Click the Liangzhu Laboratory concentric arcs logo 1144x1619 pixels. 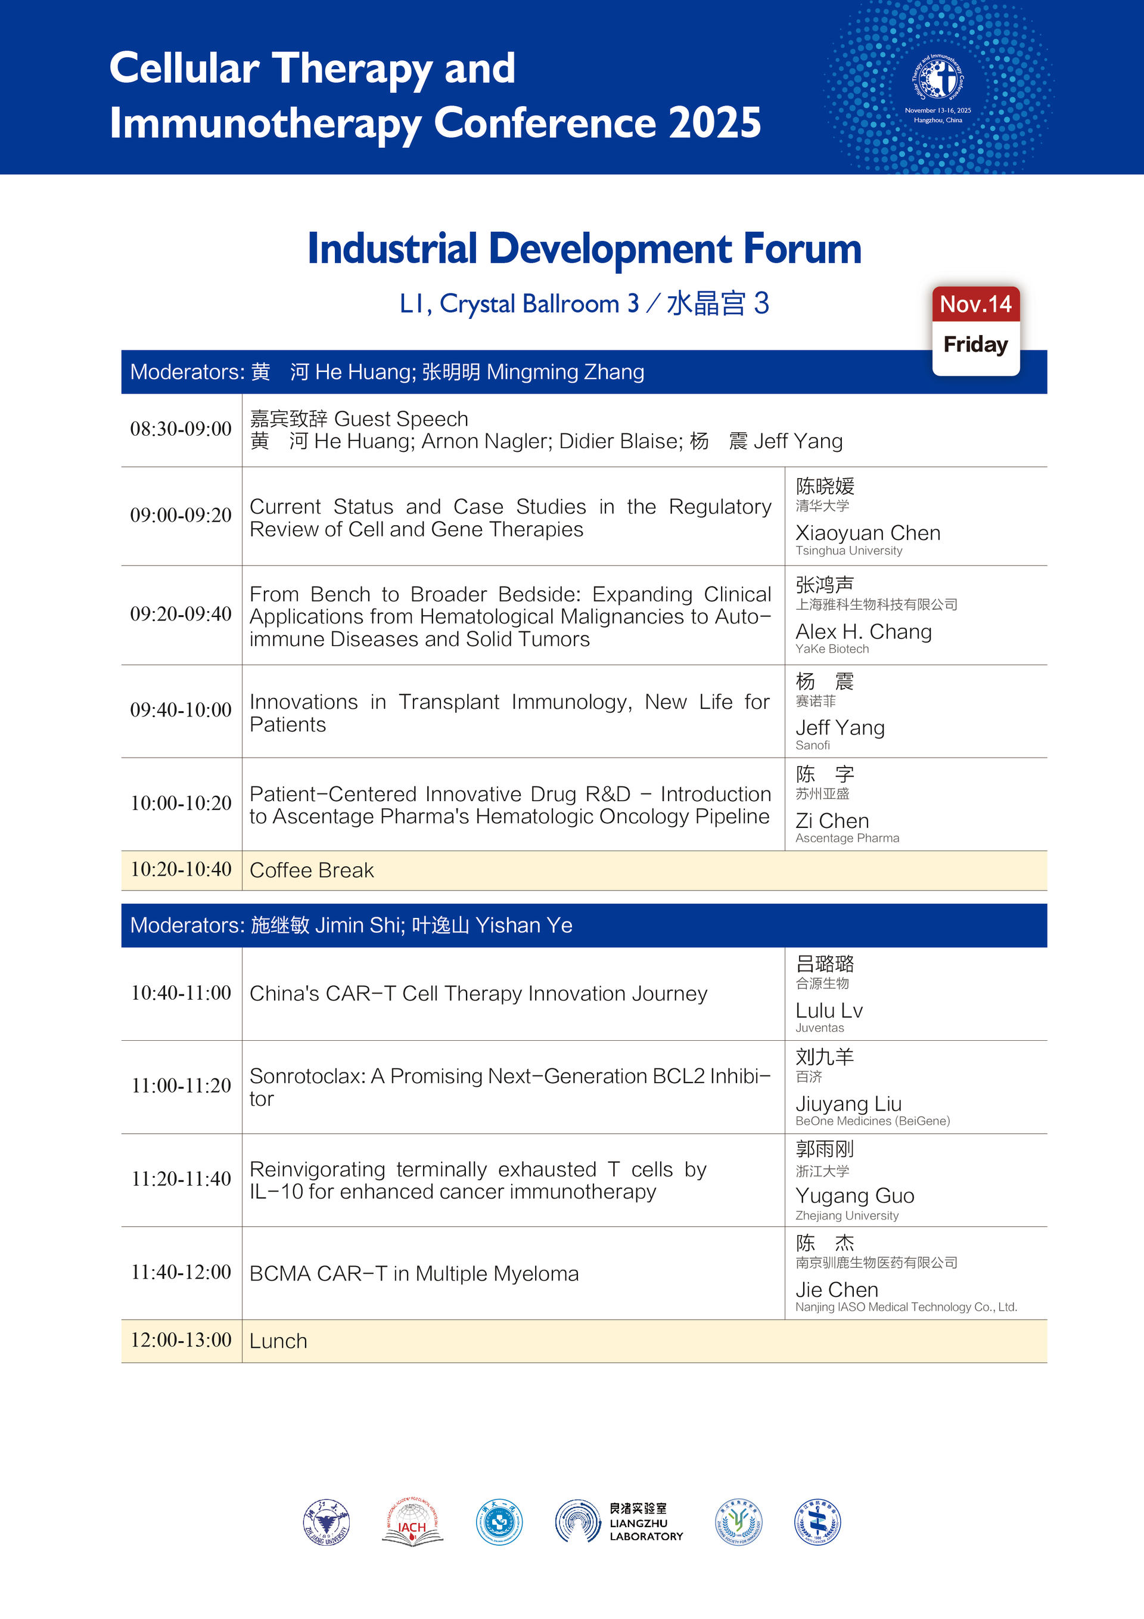578,1521
